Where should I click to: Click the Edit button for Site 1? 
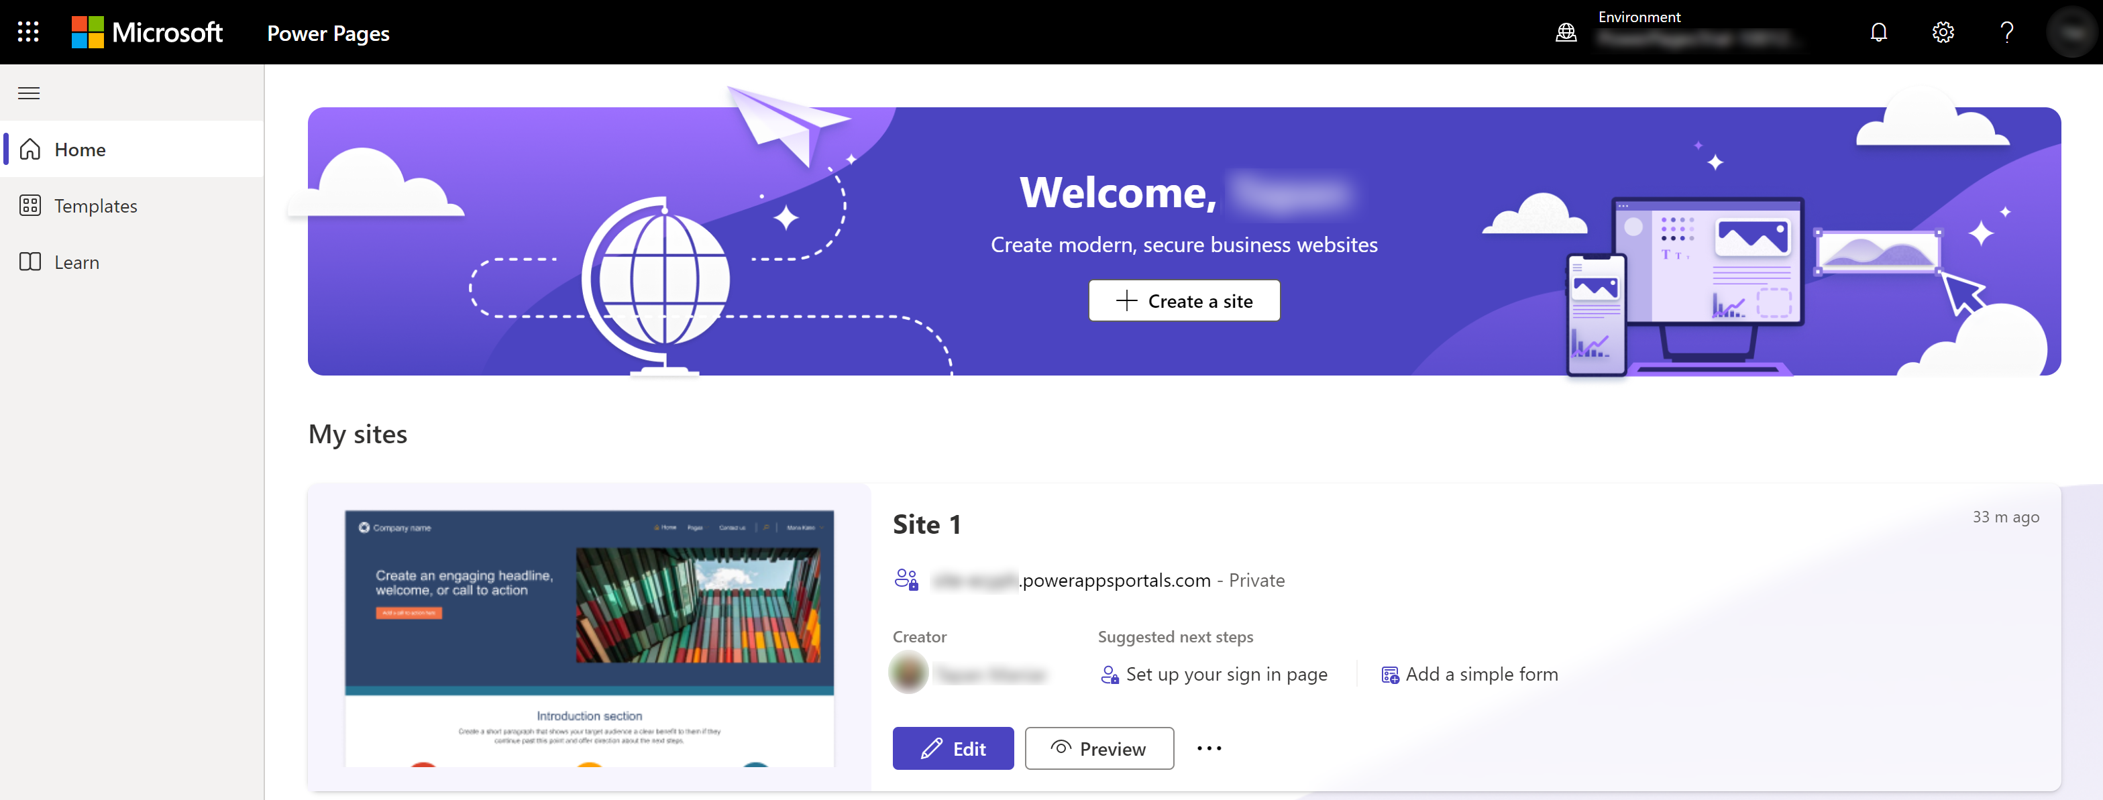pos(955,749)
